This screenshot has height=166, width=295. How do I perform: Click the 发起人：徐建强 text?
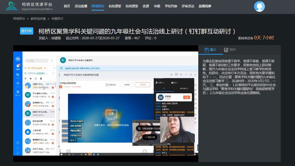[x=50, y=38]
